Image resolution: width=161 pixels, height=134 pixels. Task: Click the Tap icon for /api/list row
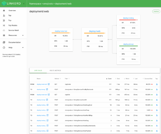(x=157, y=95)
